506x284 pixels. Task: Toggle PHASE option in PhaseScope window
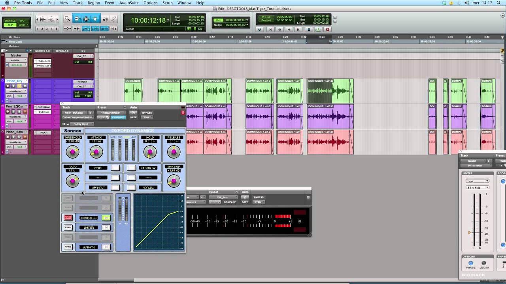470,263
